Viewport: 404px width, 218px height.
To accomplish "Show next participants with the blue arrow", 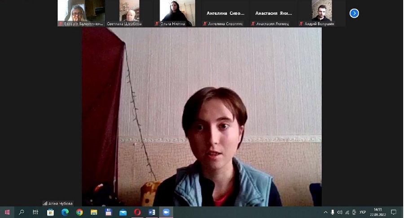I will pyautogui.click(x=354, y=13).
